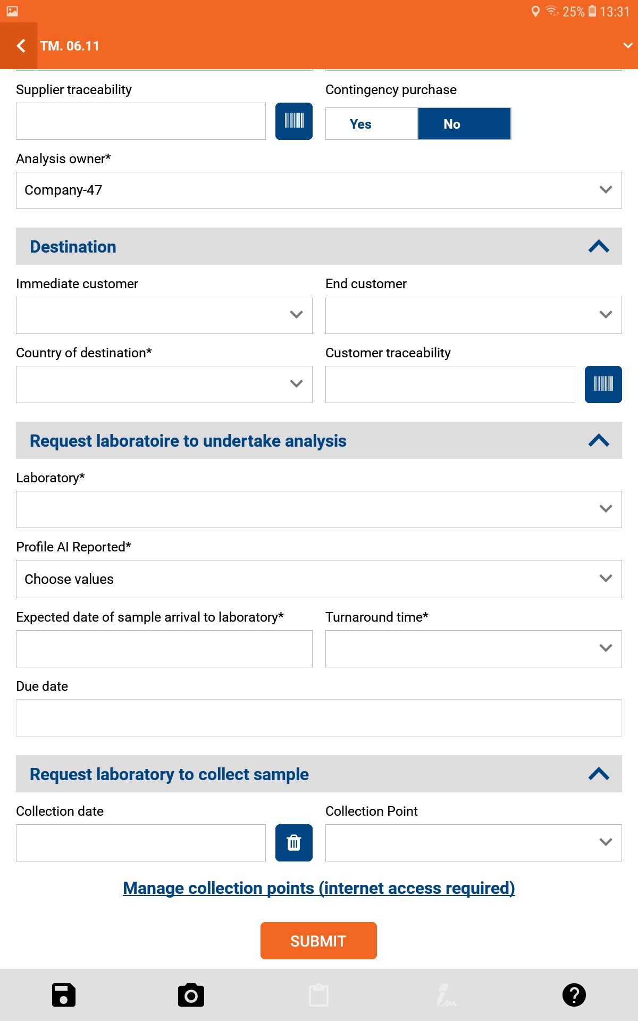This screenshot has width=638, height=1021.
Task: Open the camera from bottom bar
Action: (191, 995)
